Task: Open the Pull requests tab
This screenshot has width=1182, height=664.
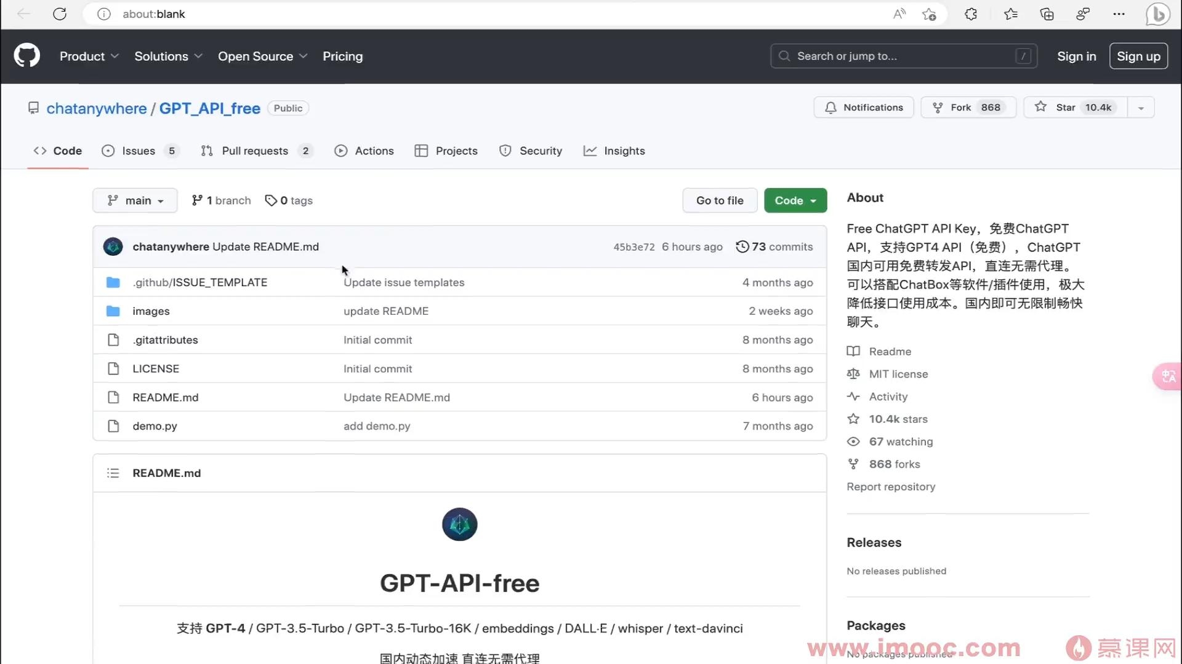Action: 255,151
